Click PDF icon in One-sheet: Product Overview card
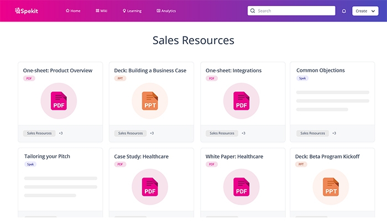387x221 pixels. pyautogui.click(x=59, y=101)
